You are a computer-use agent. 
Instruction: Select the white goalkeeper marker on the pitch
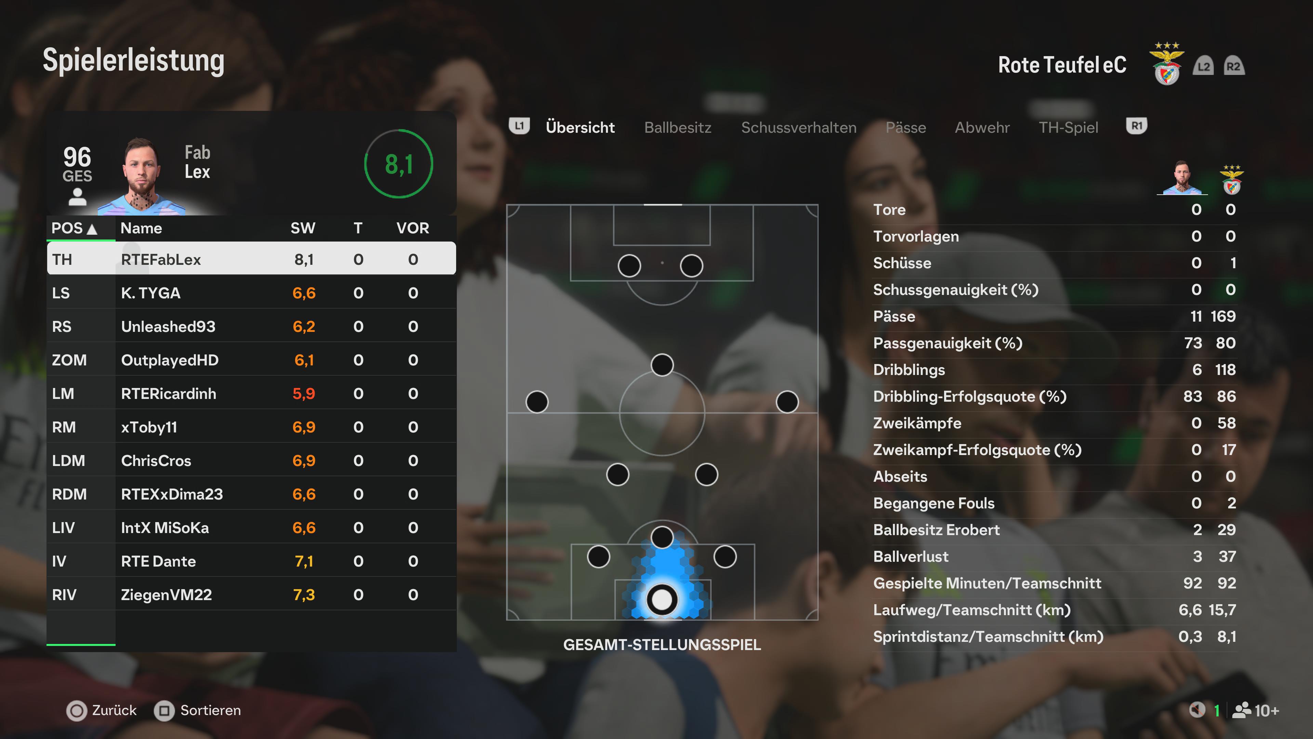[662, 599]
